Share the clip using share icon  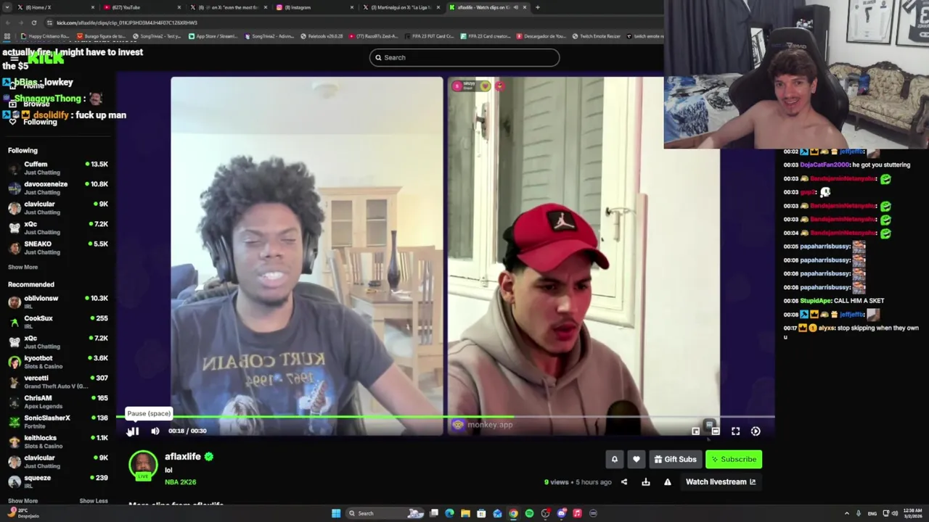[x=624, y=482]
